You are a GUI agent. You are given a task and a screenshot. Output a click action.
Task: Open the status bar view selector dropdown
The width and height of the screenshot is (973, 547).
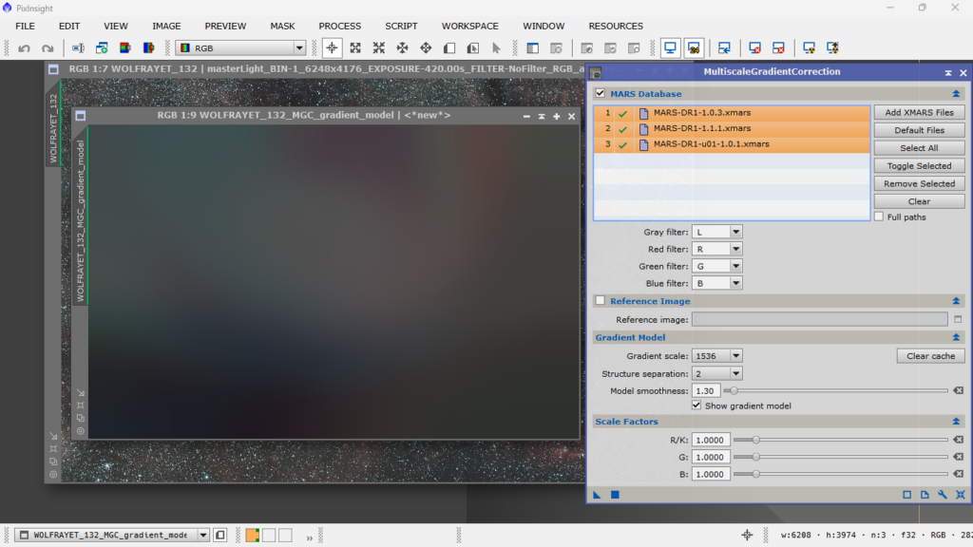pyautogui.click(x=113, y=535)
